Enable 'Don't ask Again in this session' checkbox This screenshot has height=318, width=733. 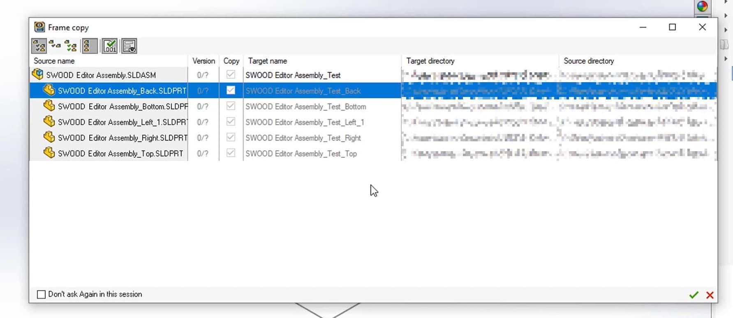click(41, 294)
